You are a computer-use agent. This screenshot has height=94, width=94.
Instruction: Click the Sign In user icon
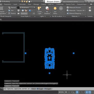point(89,2)
